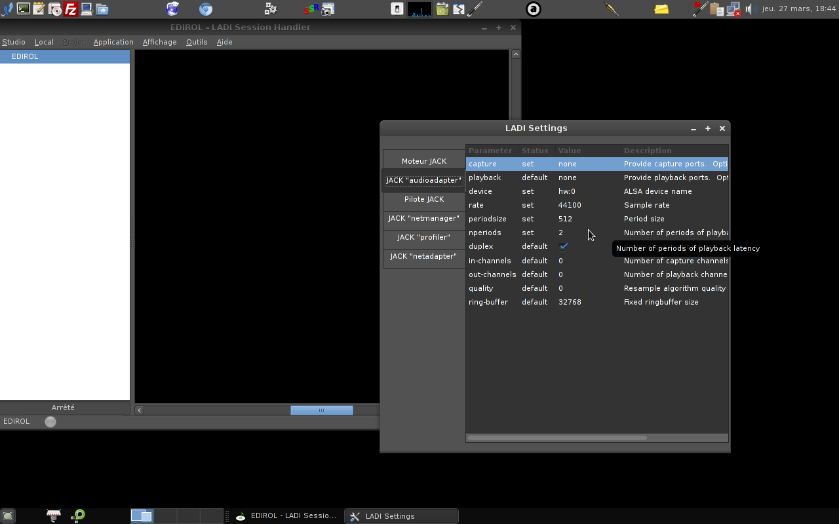Click the volume speaker tray icon
Screen dimensions: 839x524
click(751, 9)
